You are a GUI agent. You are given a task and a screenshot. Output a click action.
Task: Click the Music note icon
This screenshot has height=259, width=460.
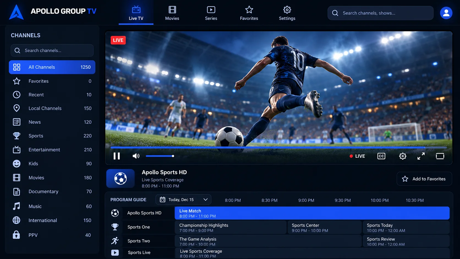click(17, 206)
